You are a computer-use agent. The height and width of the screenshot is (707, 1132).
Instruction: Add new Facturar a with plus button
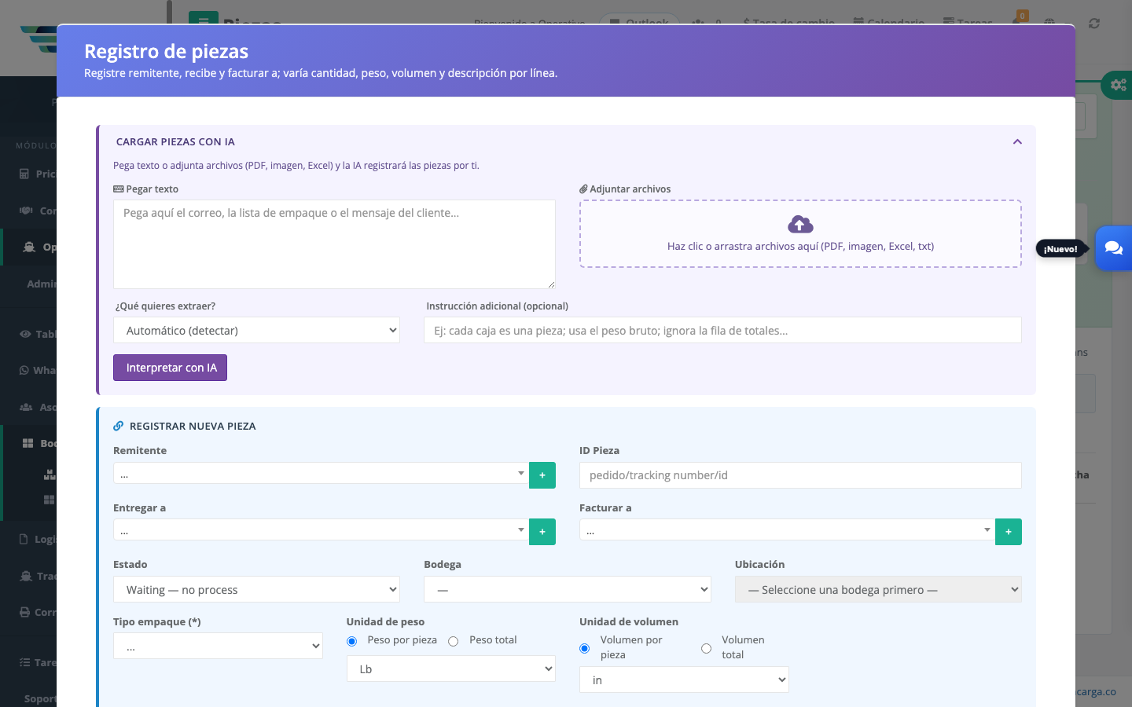point(1009,532)
